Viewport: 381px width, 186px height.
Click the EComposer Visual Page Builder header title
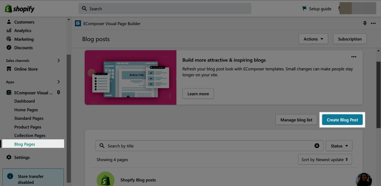(x=112, y=24)
